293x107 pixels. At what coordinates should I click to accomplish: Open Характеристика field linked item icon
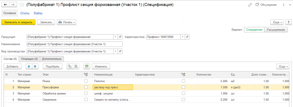coord(187,37)
